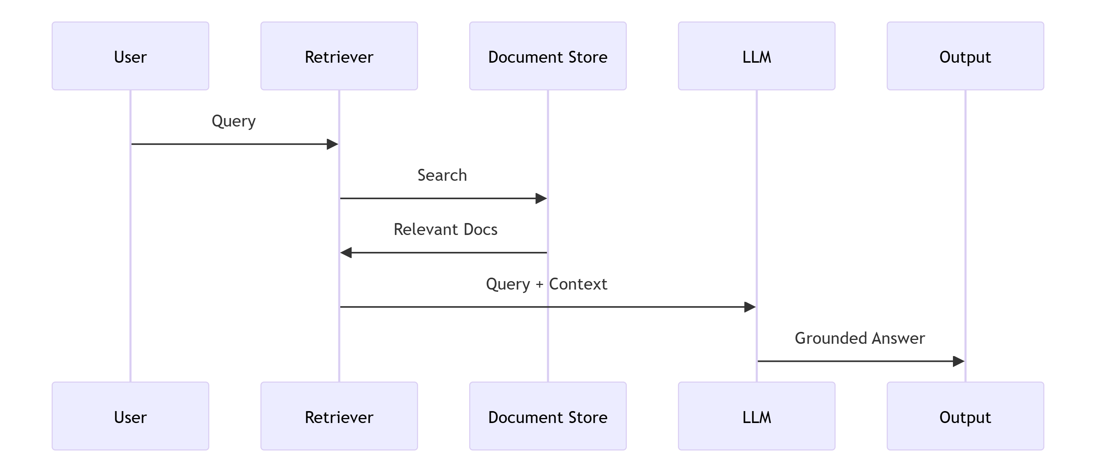Screen dimensions: 1096x473
Task: Select the top Document Store box
Action: coord(548,56)
